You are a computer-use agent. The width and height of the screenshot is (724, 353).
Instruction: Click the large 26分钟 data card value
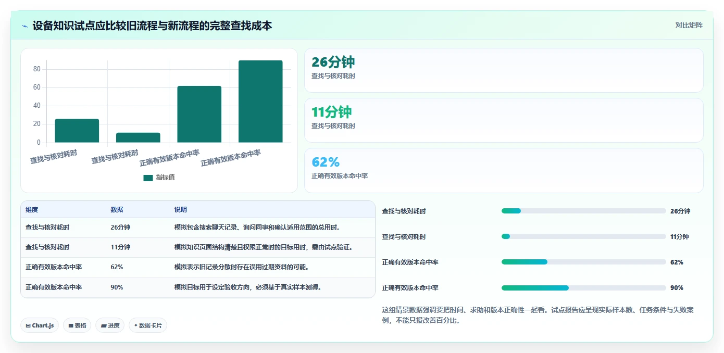pyautogui.click(x=333, y=62)
